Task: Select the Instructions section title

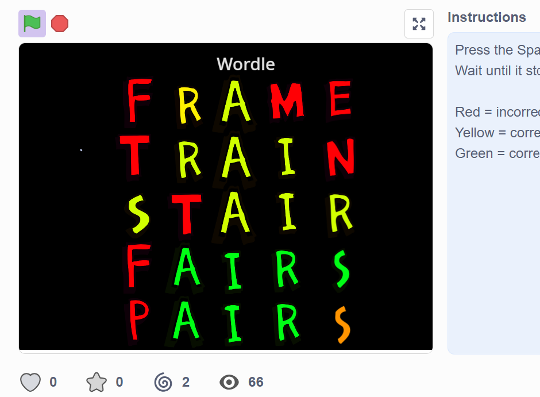Action: click(x=487, y=17)
